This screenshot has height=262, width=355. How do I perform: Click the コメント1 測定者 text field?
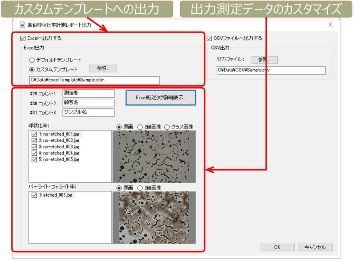pyautogui.click(x=88, y=93)
